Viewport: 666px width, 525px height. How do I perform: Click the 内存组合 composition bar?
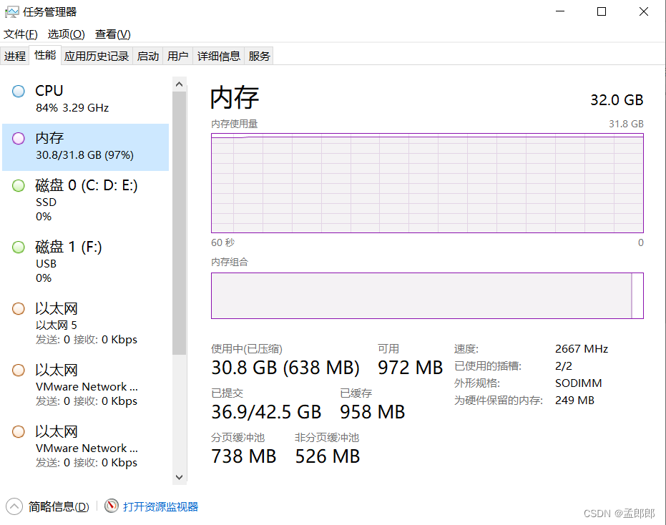[427, 295]
